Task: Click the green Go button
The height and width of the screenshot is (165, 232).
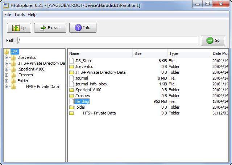Action: click(213, 40)
